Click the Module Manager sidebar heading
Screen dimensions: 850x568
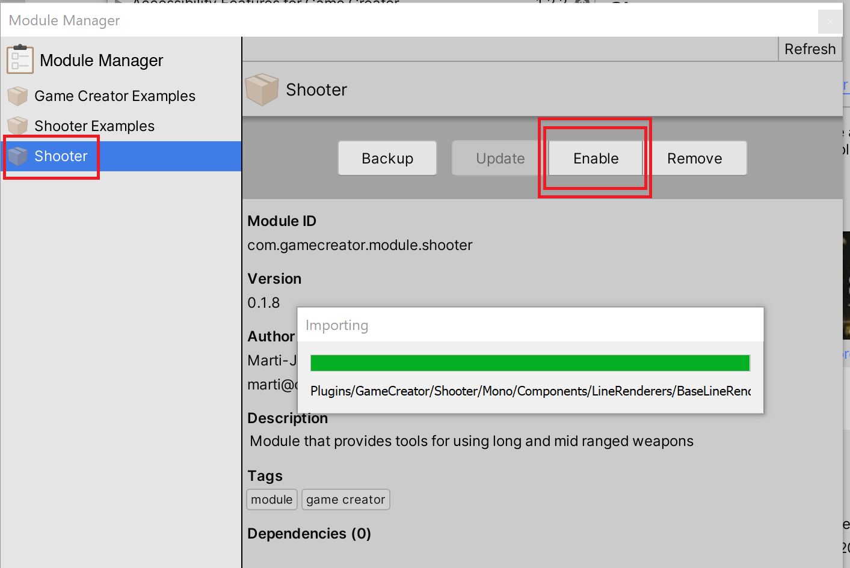coord(102,61)
